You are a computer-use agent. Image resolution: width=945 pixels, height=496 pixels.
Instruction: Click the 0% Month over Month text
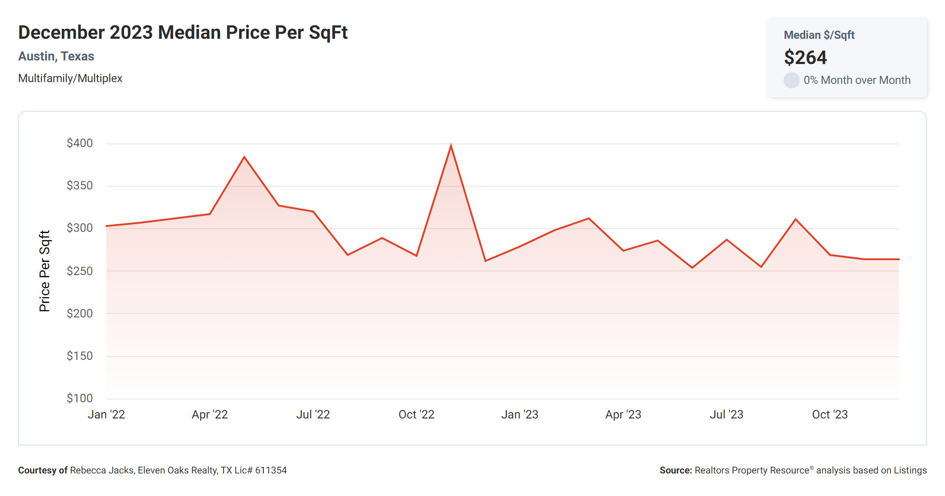pyautogui.click(x=857, y=80)
